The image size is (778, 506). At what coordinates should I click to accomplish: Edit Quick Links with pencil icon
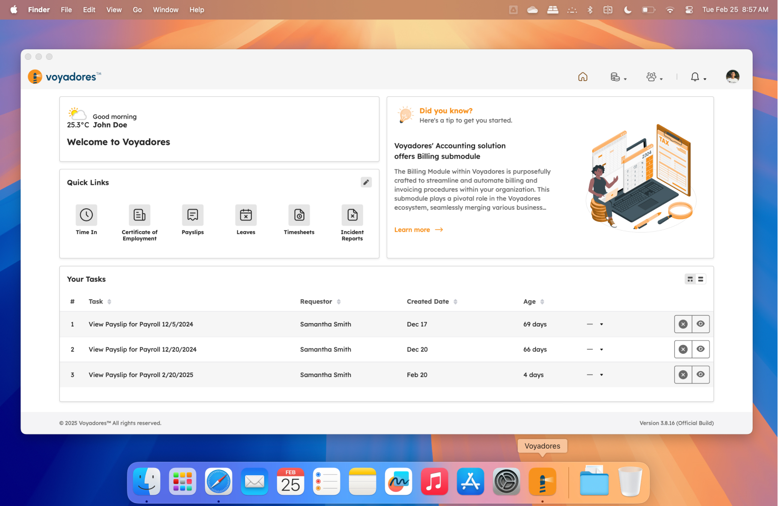[366, 182]
